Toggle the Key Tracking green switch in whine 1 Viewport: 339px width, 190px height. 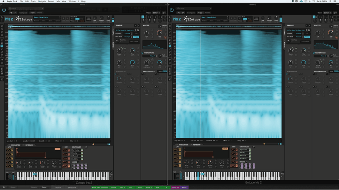click(82, 150)
